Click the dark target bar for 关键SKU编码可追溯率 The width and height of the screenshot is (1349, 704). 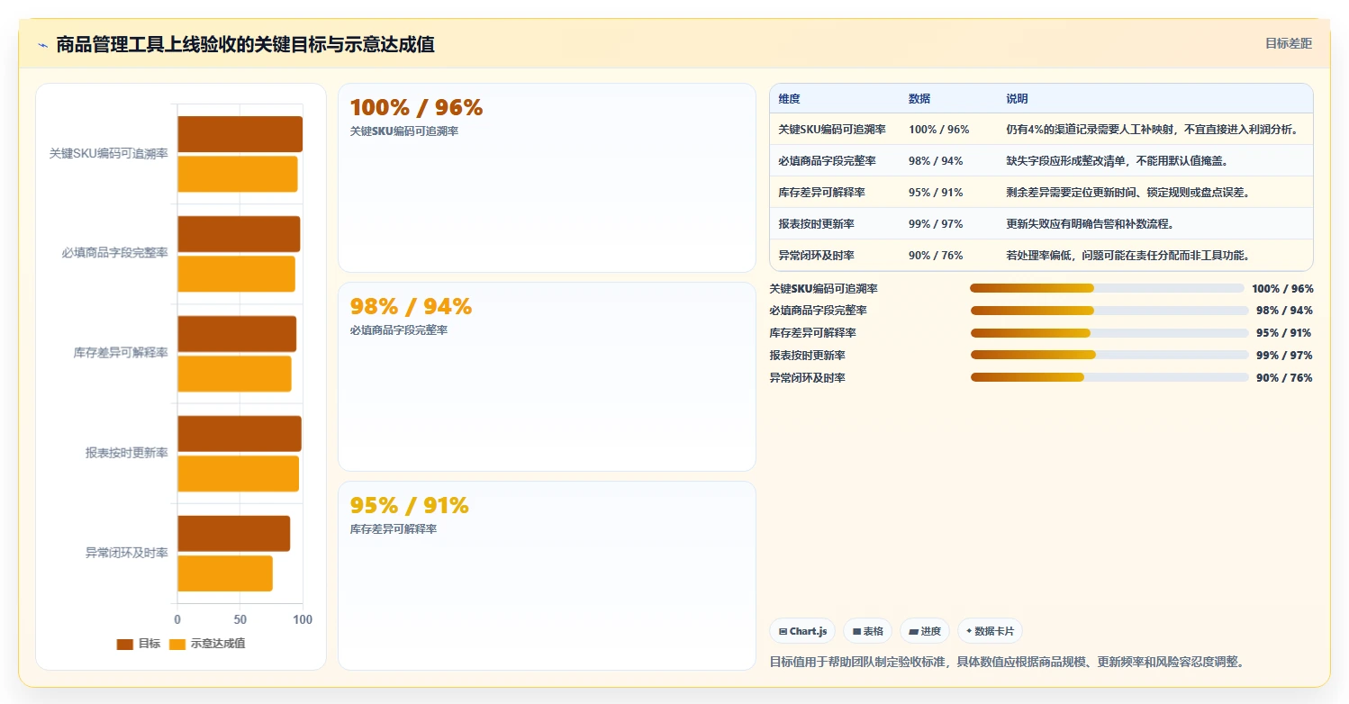coord(240,134)
